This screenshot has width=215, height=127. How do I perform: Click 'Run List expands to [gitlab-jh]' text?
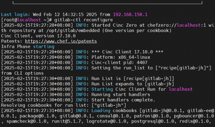[x=133, y=84]
